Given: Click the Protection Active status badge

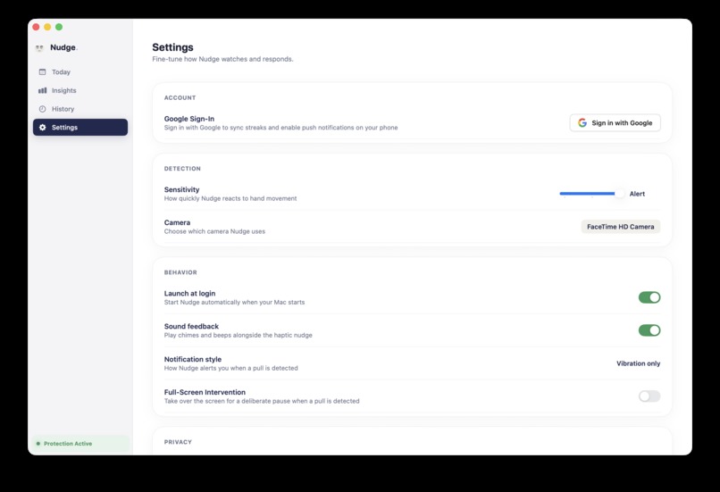Looking at the screenshot, I should point(80,444).
